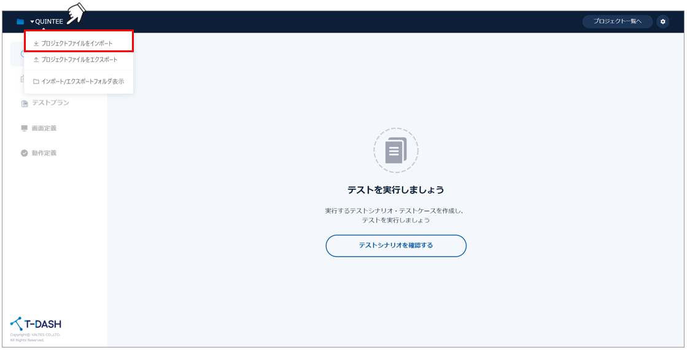This screenshot has height=350, width=687.
Task: Collapse the QUINTEE project dropdown arrow
Action: [x=32, y=22]
